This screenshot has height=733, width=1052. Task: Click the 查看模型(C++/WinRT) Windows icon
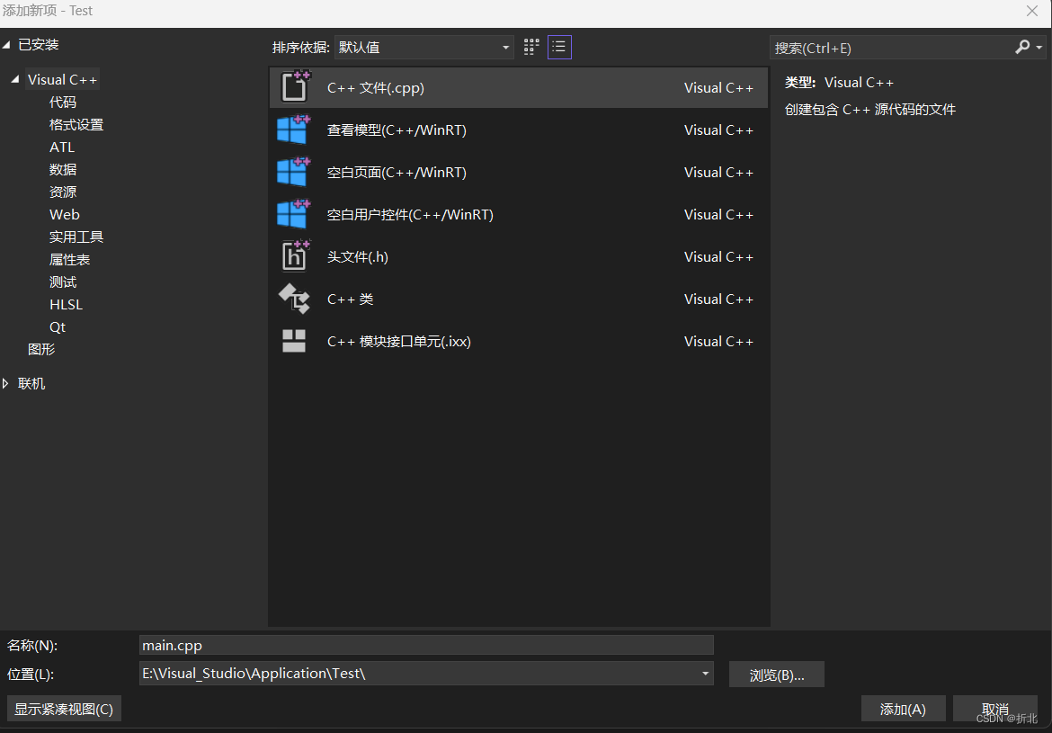[293, 129]
